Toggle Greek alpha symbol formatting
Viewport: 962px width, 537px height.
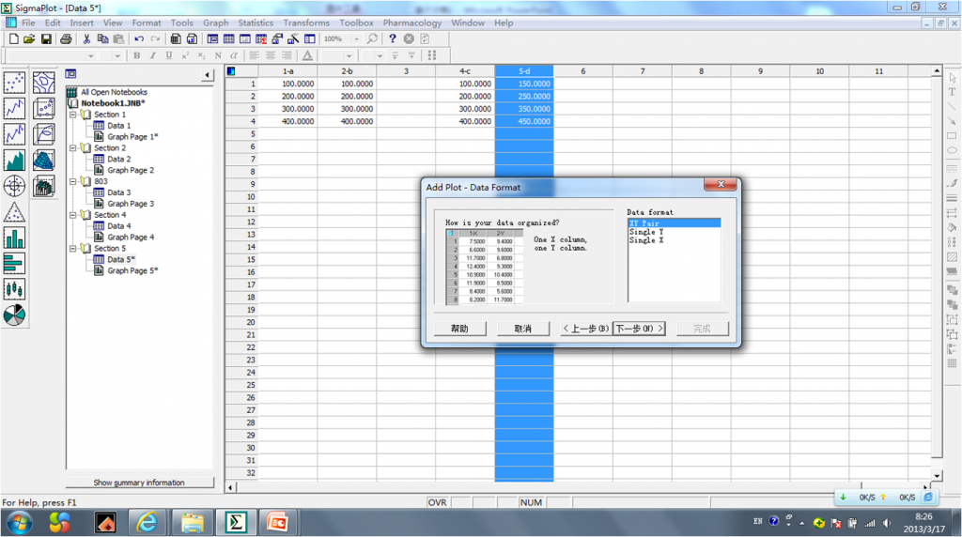234,55
